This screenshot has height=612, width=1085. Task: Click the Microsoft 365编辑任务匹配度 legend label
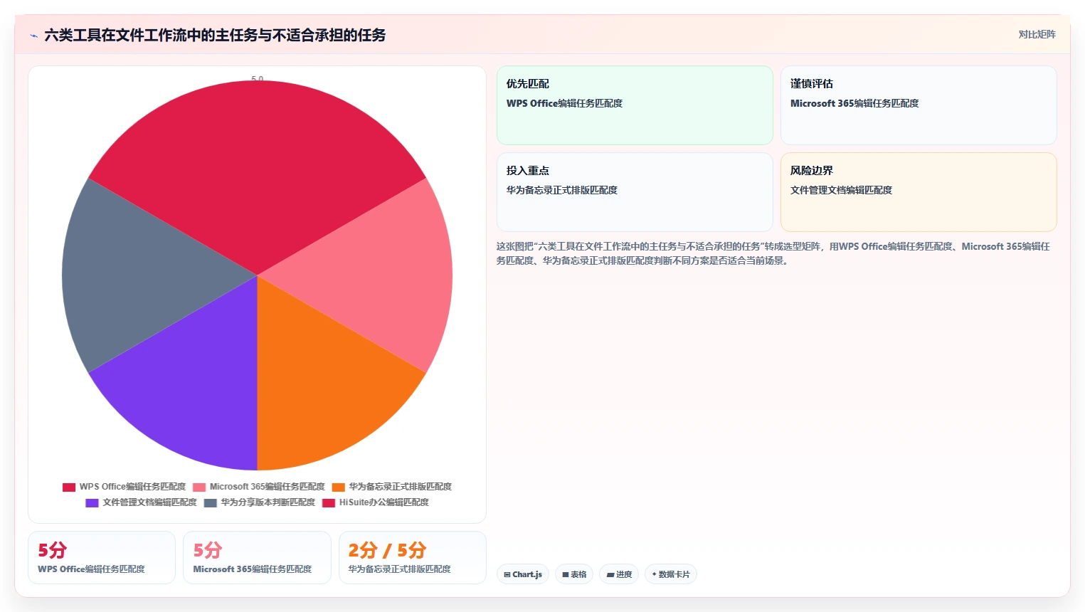pos(267,487)
